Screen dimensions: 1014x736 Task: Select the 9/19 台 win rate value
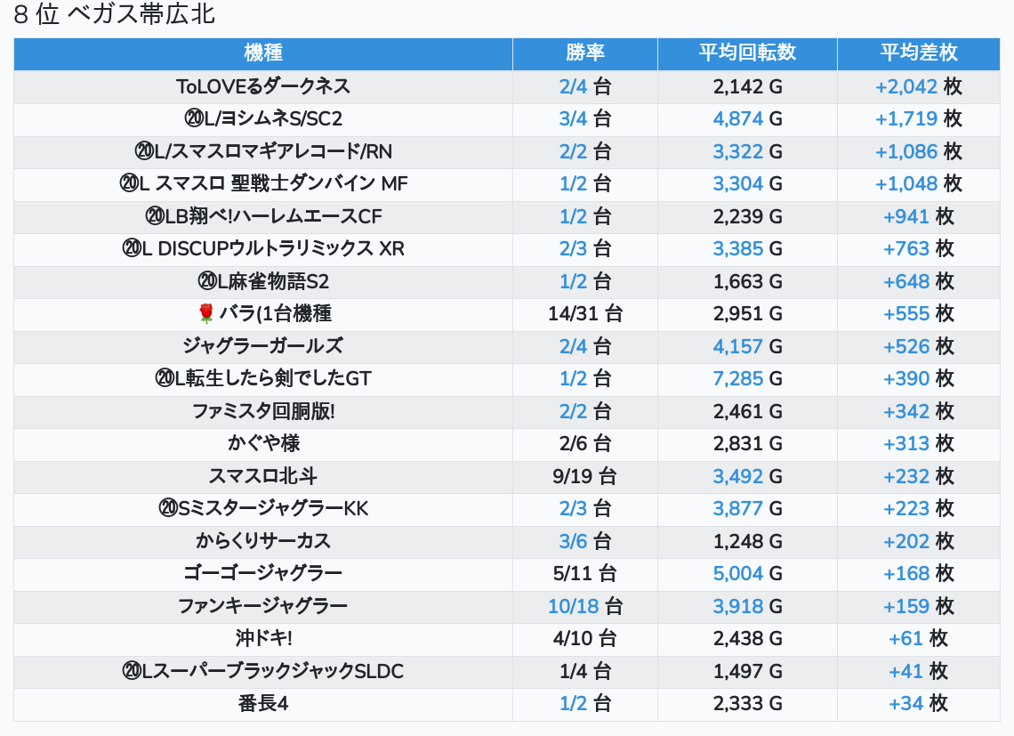pos(585,476)
